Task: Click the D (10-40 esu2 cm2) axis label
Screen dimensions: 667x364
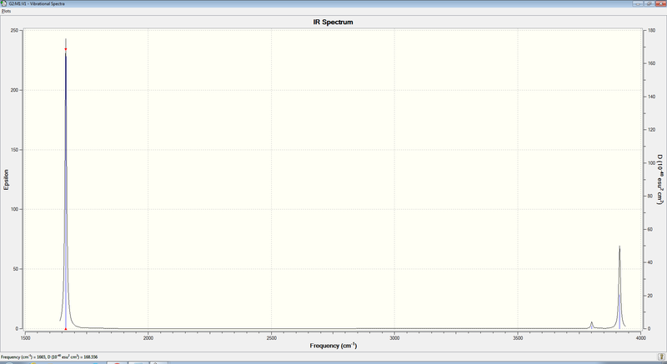Action: pyautogui.click(x=660, y=180)
